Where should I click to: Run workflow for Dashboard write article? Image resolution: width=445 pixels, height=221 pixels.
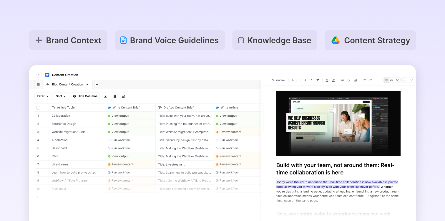tap(227, 148)
